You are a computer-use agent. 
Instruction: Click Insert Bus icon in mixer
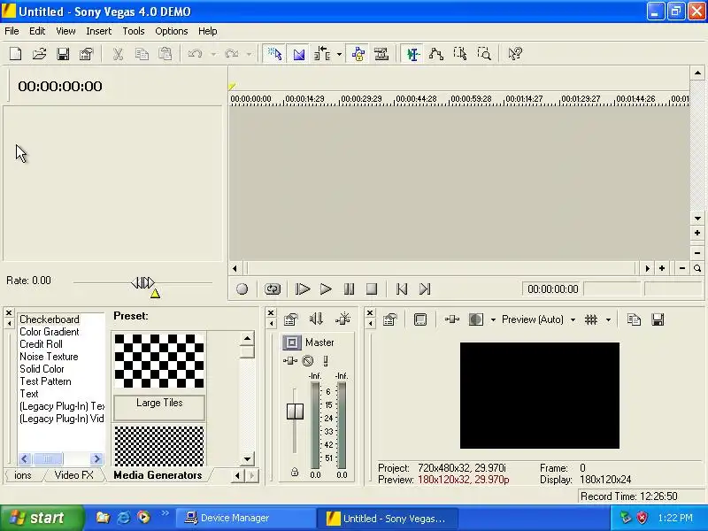coord(343,319)
